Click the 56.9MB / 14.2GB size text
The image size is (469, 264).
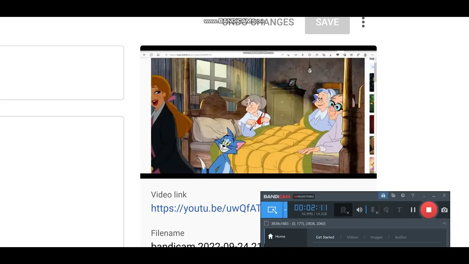click(314, 214)
